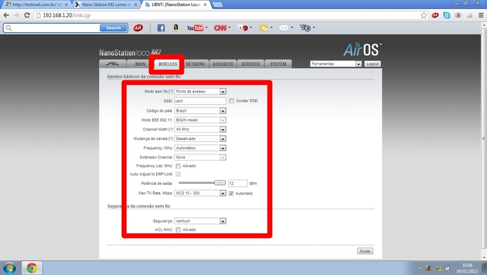Open the CNN toolbar shortcut
The image size is (487, 275).
pos(220,28)
